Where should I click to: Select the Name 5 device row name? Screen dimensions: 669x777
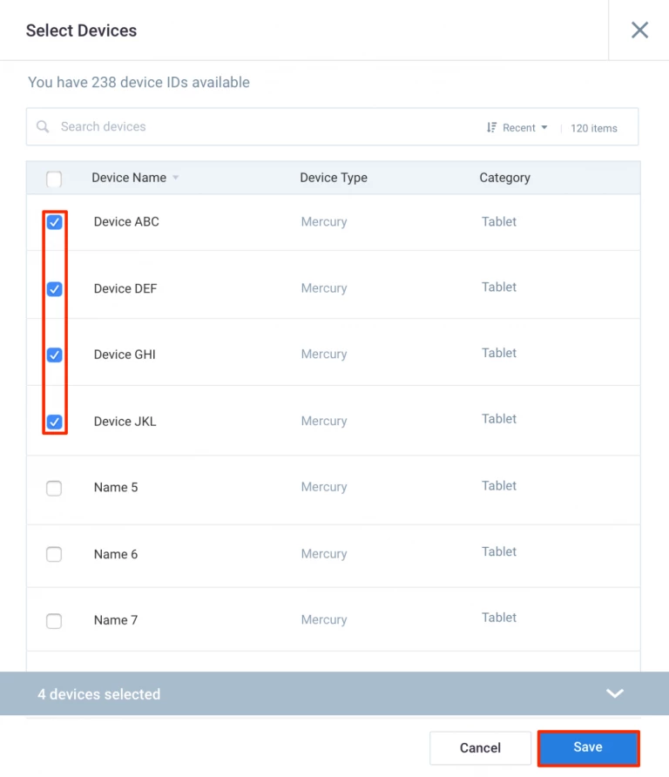116,487
